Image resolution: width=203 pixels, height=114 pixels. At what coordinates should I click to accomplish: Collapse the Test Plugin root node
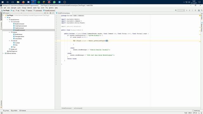(3, 16)
